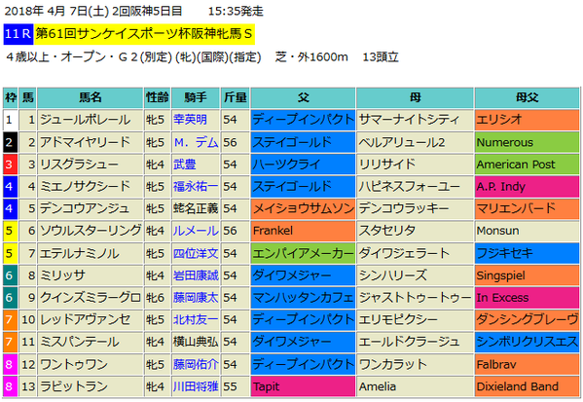The height and width of the screenshot is (402, 583).
Task: Click dam cell サマーナイトシティ
Action: point(415,120)
